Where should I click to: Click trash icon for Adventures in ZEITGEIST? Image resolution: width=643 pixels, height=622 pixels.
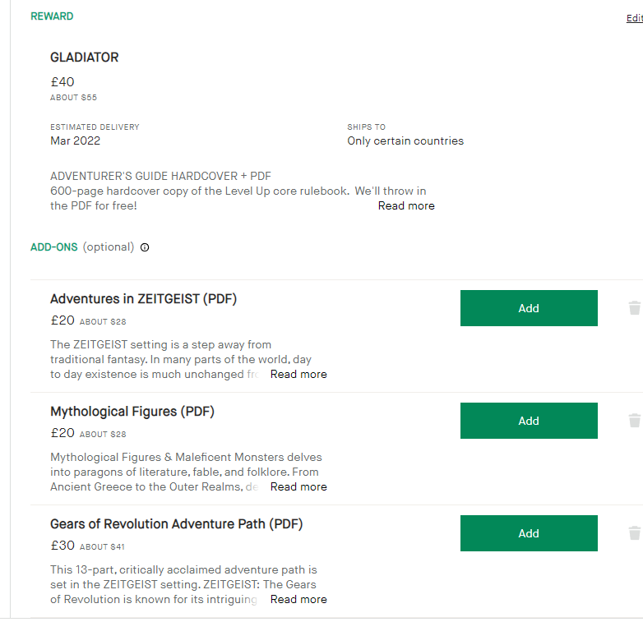634,308
